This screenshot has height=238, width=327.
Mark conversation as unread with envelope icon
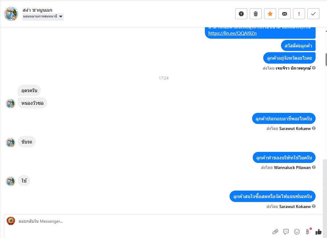(285, 14)
